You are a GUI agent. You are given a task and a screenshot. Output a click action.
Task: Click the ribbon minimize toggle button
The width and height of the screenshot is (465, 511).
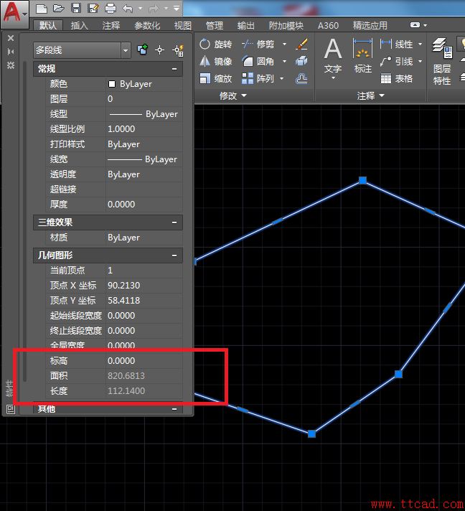coord(415,25)
